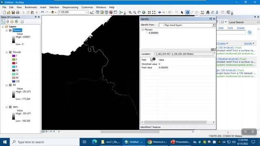The height and width of the screenshot is (146, 260).
Task: Click the Windows taskbar search box
Action: (x=45, y=142)
